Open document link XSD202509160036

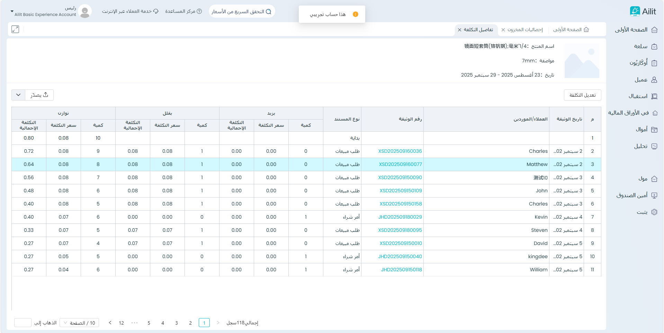click(400, 151)
